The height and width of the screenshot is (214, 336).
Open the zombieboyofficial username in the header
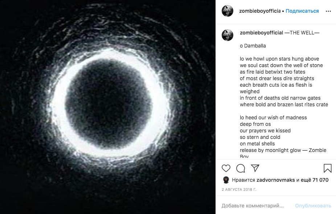coord(260,11)
